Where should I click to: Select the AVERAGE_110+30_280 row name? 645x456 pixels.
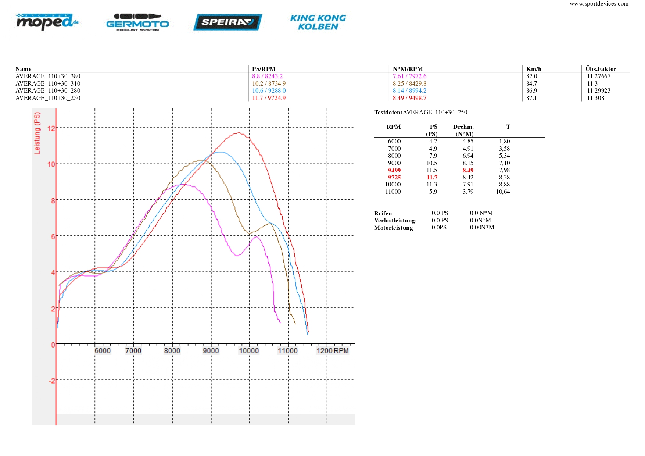(x=48, y=91)
